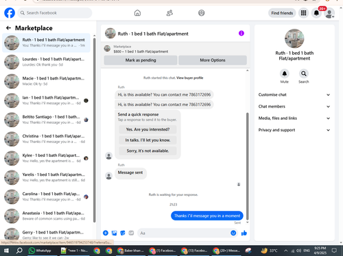Open the Lourdes conversation
Image resolution: width=343 pixels, height=256 pixels.
[46, 62]
